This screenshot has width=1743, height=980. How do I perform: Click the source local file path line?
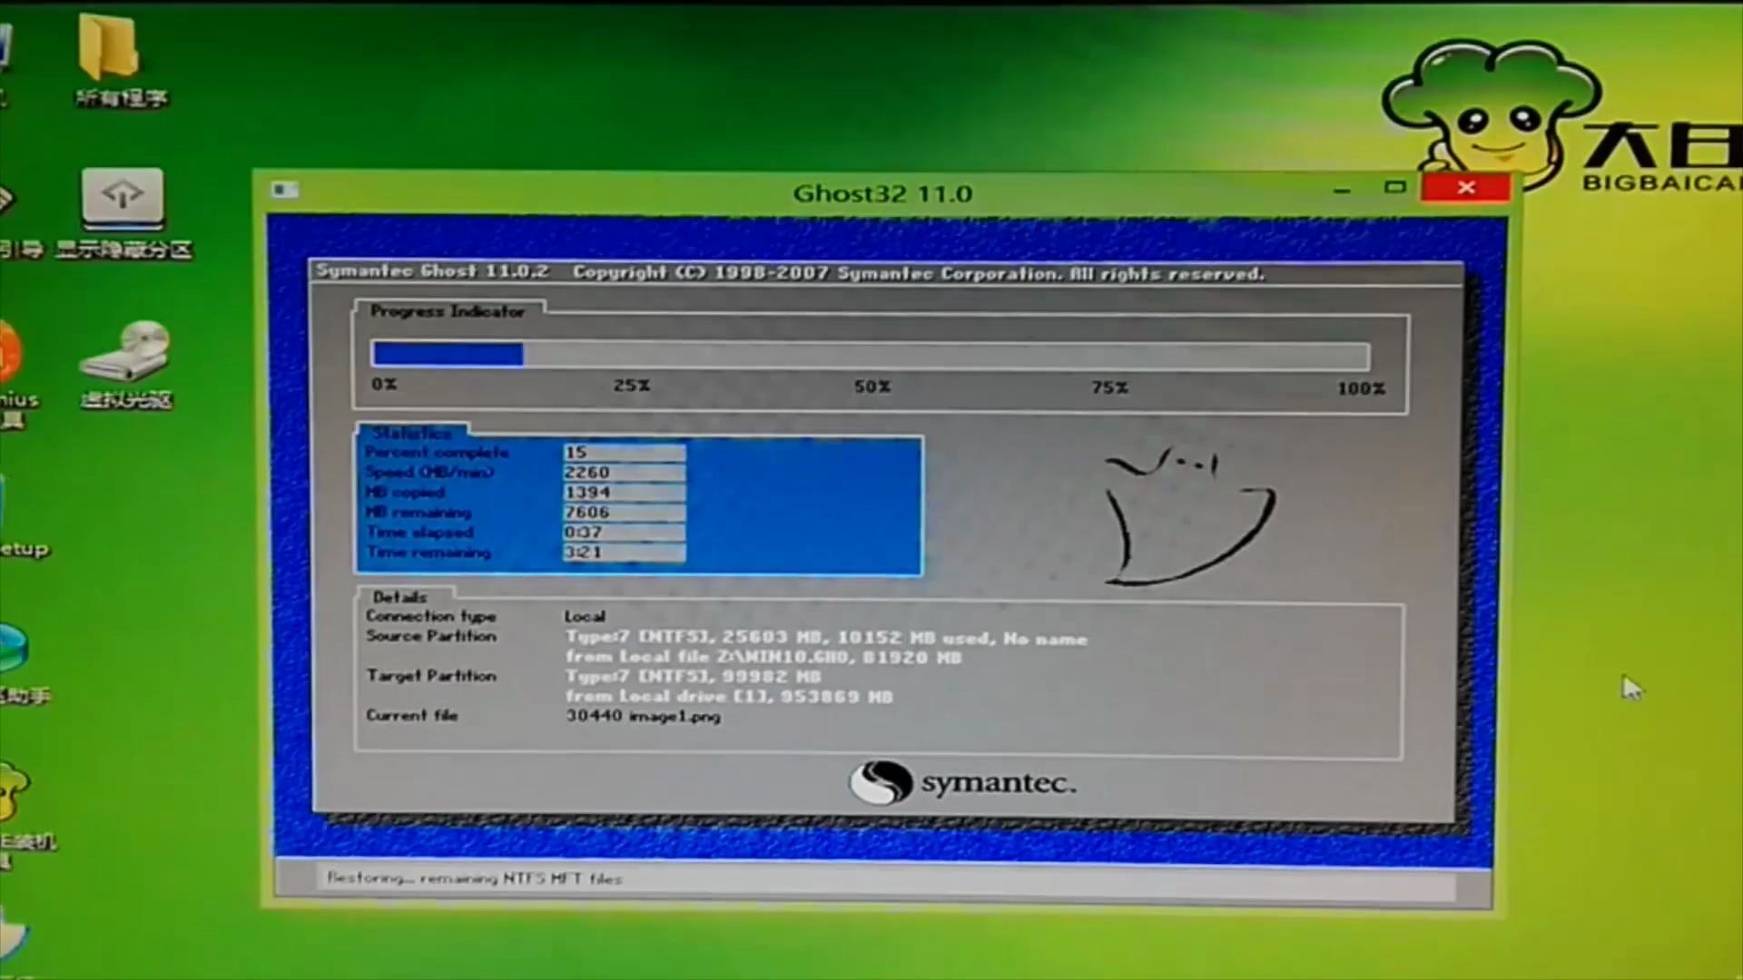pyautogui.click(x=763, y=657)
